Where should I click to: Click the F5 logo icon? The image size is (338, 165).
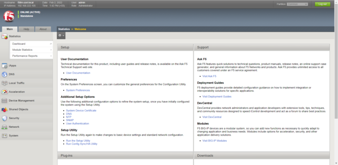pyautogui.click(x=9, y=16)
